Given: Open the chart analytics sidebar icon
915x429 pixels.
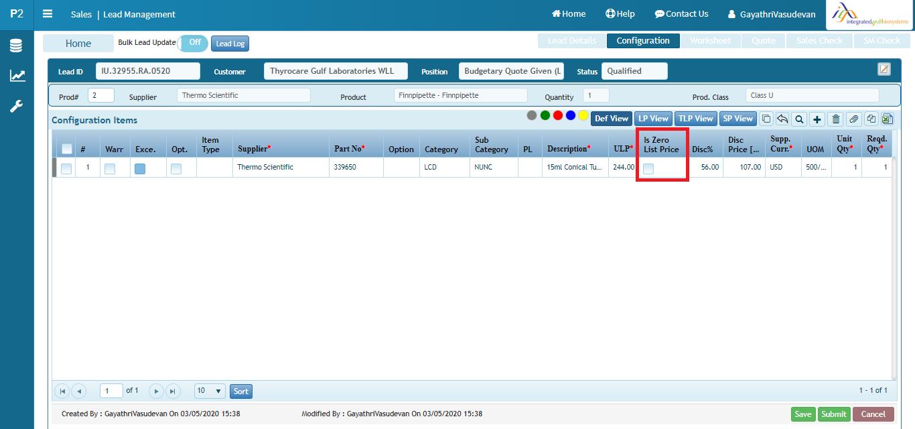Looking at the screenshot, I should (17, 76).
